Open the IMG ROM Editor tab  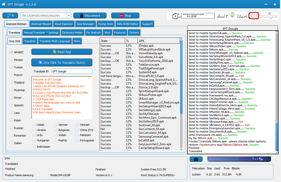127,24
